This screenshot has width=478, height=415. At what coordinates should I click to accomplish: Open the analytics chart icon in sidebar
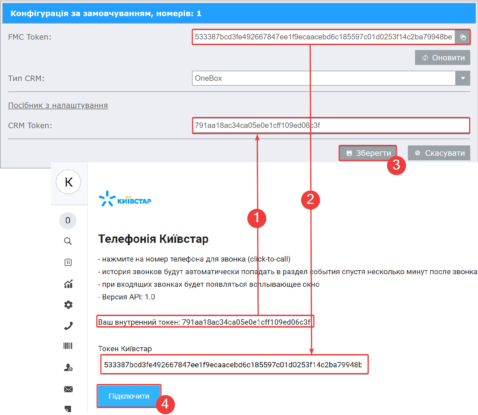pyautogui.click(x=68, y=284)
